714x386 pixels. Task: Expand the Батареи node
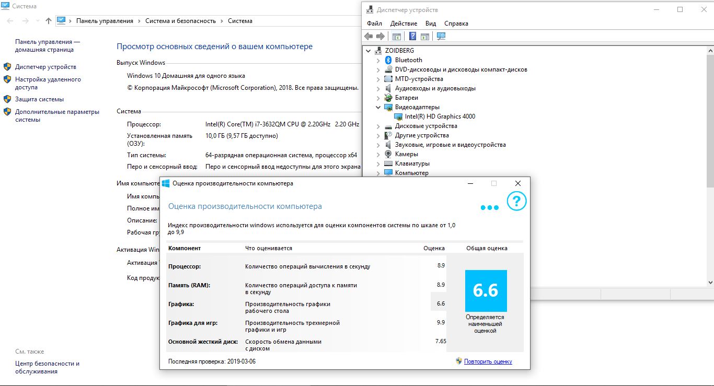click(378, 98)
